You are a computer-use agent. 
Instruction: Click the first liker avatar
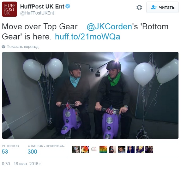click(x=76, y=149)
